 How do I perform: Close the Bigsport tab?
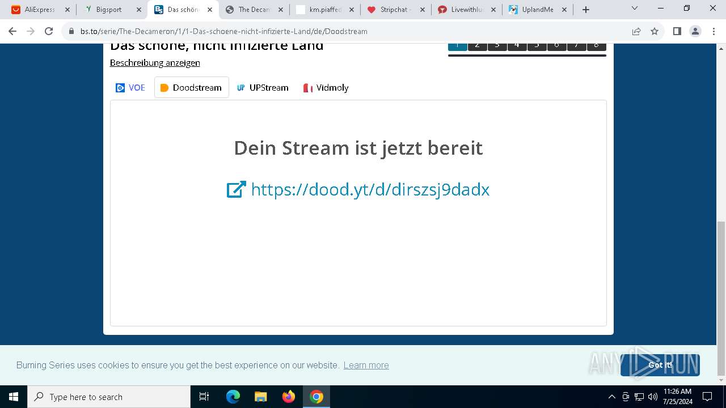[x=138, y=10]
